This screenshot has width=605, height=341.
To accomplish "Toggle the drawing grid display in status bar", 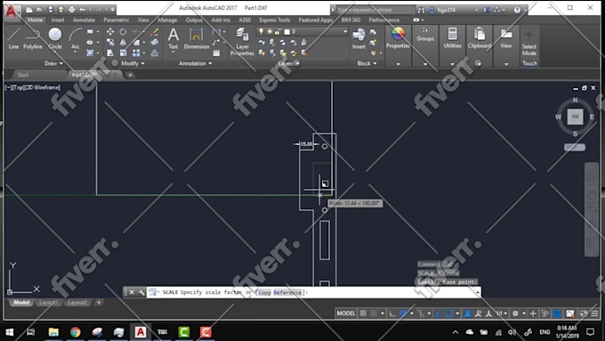I will coord(364,313).
